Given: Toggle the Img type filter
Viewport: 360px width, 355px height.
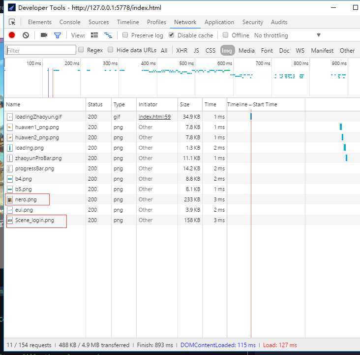Looking at the screenshot, I should [x=227, y=51].
